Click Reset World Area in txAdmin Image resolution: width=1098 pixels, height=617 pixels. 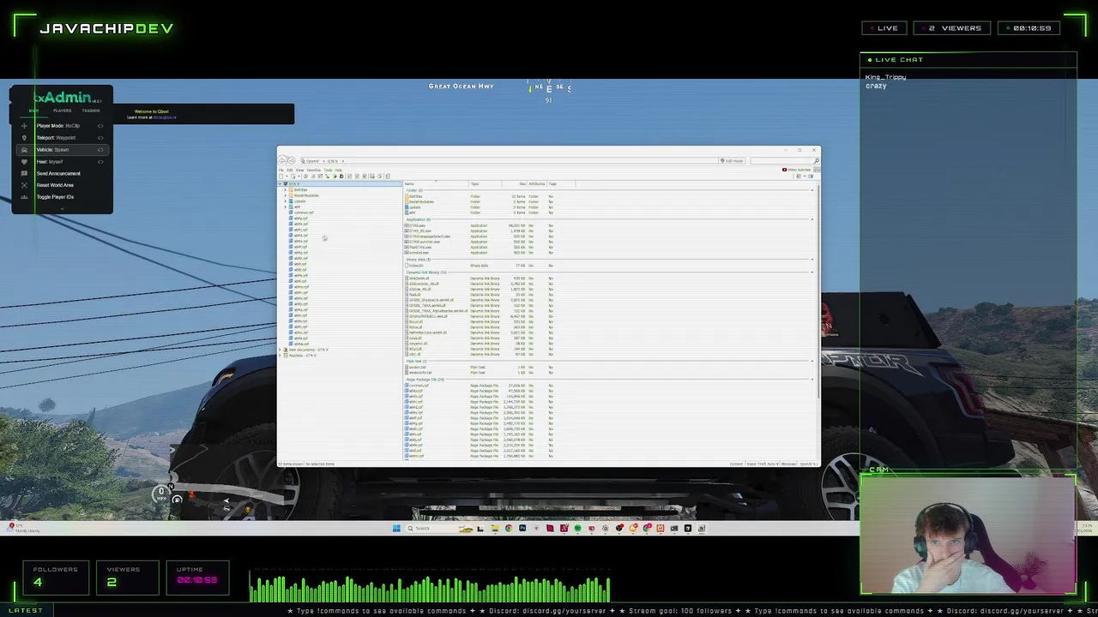click(x=55, y=185)
